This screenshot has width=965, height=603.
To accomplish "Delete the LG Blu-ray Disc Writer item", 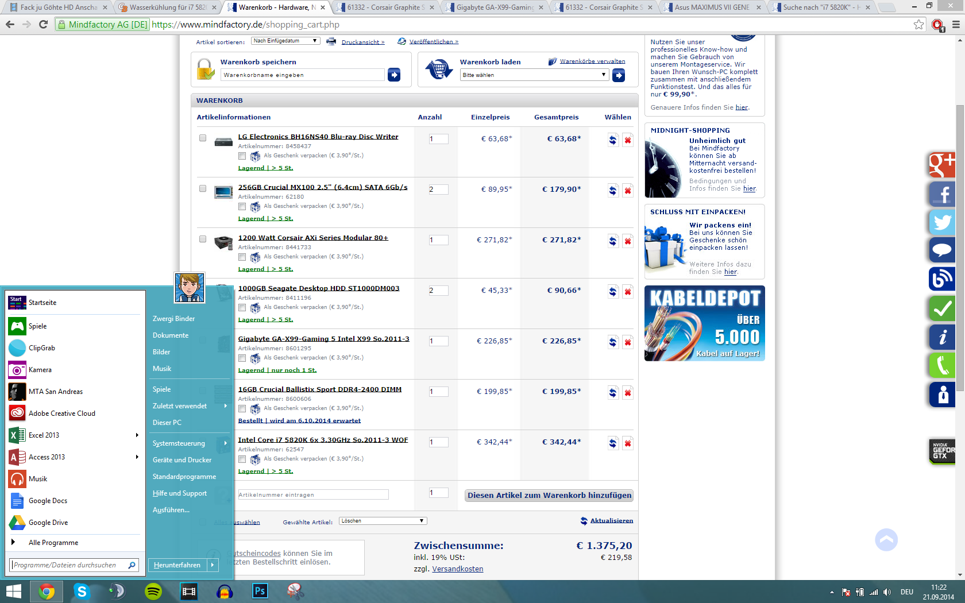I will click(628, 140).
